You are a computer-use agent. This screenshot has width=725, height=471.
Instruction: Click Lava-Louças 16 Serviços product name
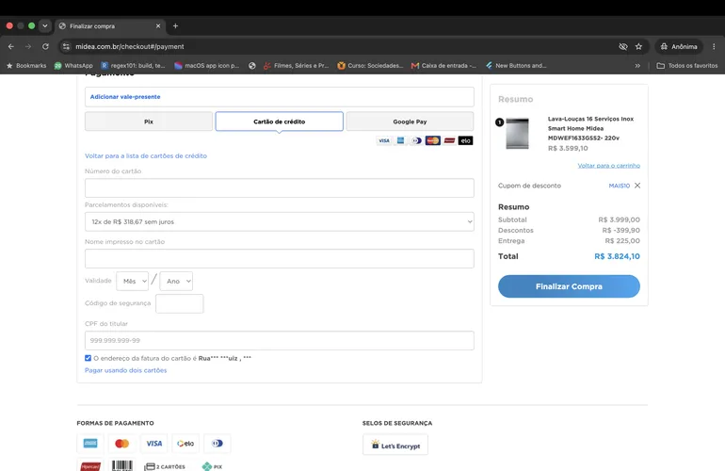[591, 128]
